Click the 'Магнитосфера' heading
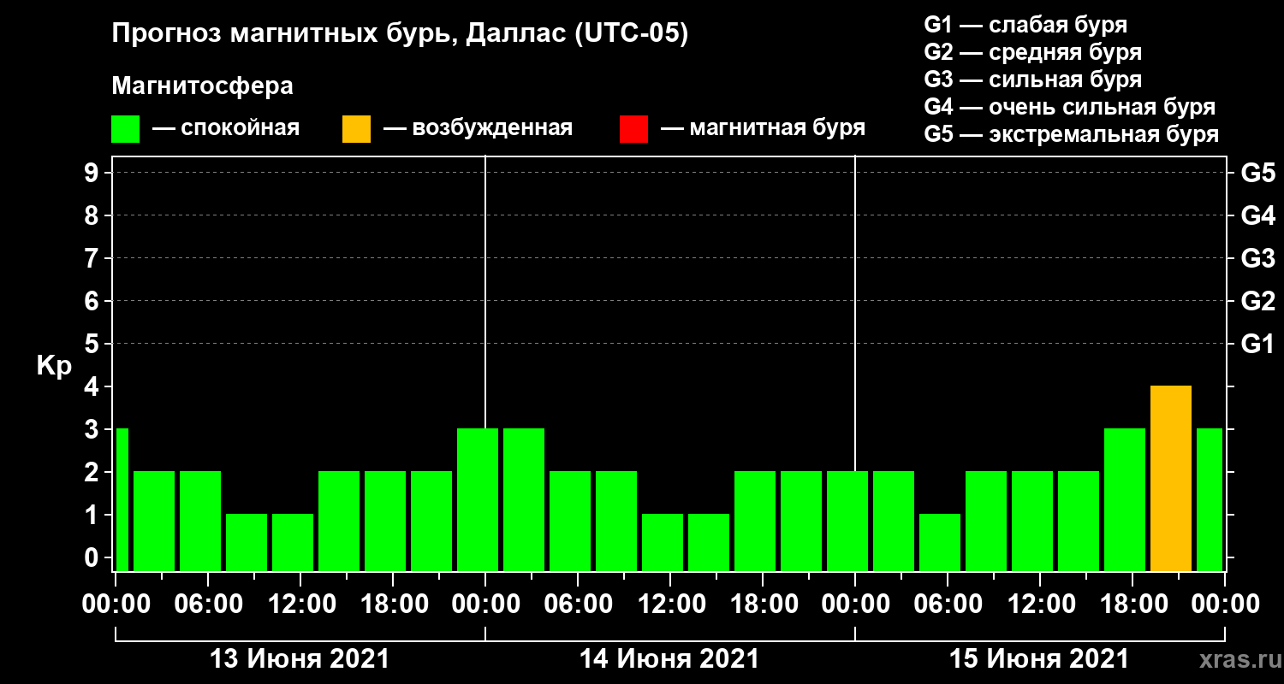 point(202,86)
